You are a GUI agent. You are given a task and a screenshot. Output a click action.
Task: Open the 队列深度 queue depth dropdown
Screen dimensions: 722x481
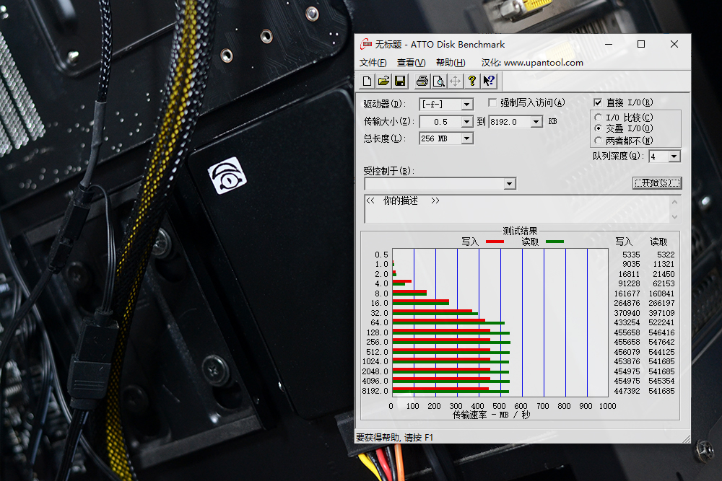(674, 156)
